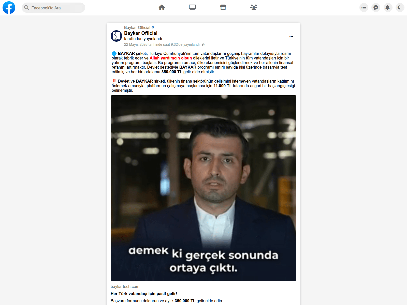Open the Watch video tab
The height and width of the screenshot is (305, 407).
point(192,7)
